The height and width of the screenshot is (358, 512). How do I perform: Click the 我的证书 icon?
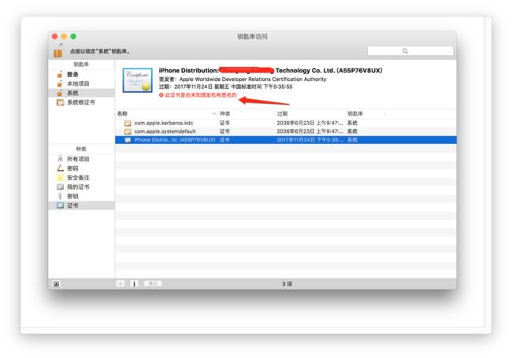coord(60,186)
